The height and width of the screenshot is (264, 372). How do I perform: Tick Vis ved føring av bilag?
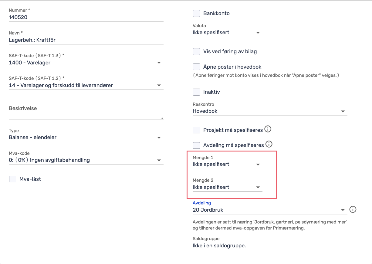point(197,51)
